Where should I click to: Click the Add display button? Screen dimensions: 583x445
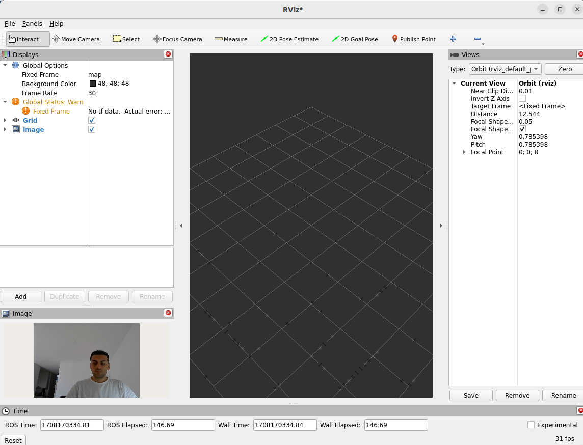pos(21,297)
